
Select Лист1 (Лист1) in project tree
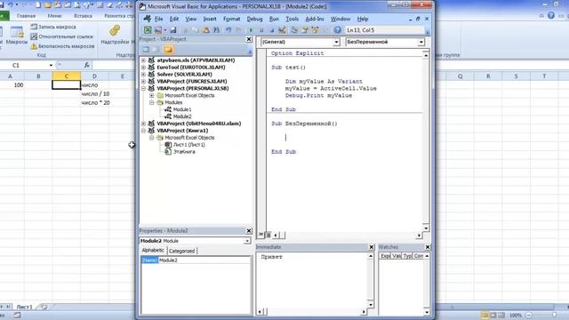click(x=189, y=145)
